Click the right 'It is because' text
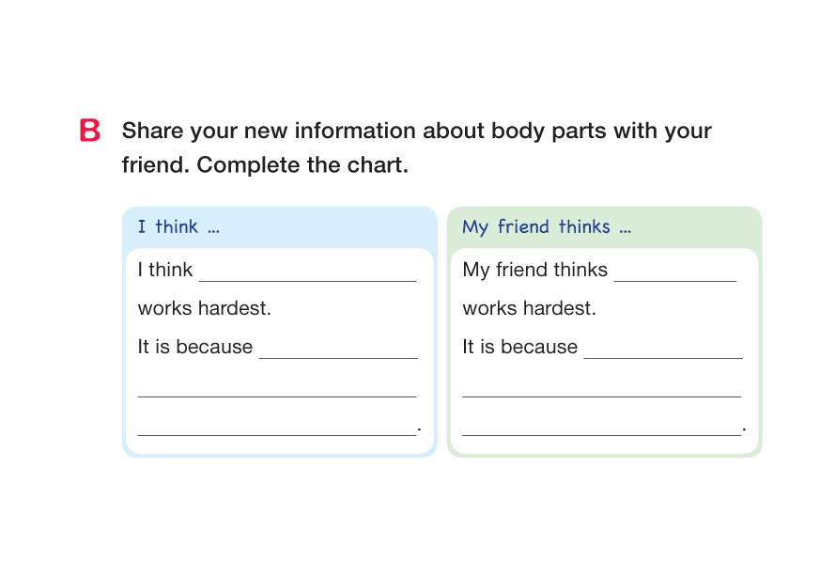Viewport: 820px width, 575px height. (x=519, y=347)
